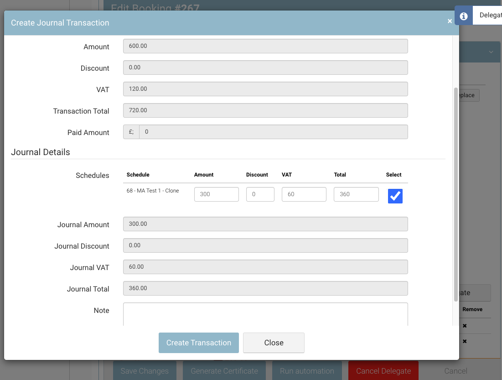Click the Close button in the dialog
502x380 pixels.
[x=274, y=343]
